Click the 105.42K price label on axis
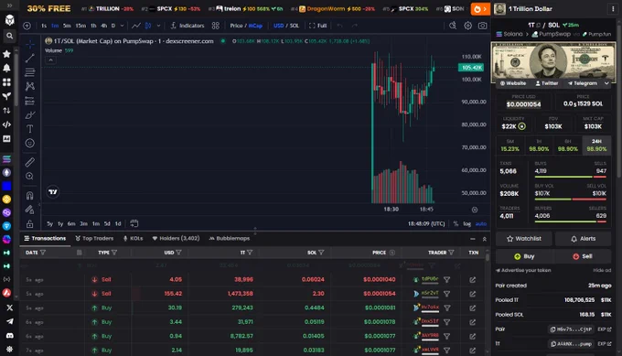This screenshot has width=622, height=356. (x=471, y=68)
